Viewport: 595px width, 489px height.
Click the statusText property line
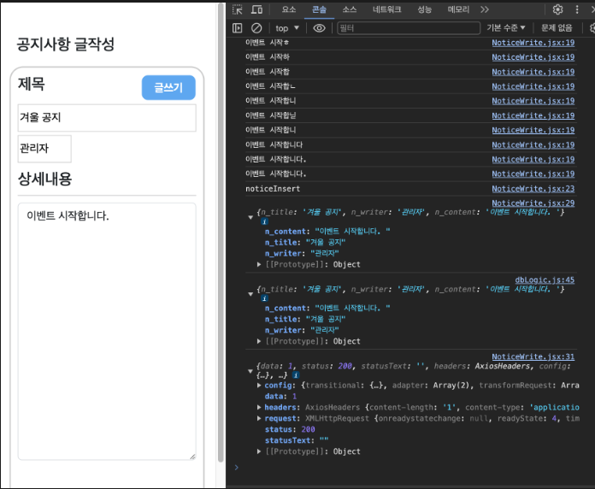point(297,440)
